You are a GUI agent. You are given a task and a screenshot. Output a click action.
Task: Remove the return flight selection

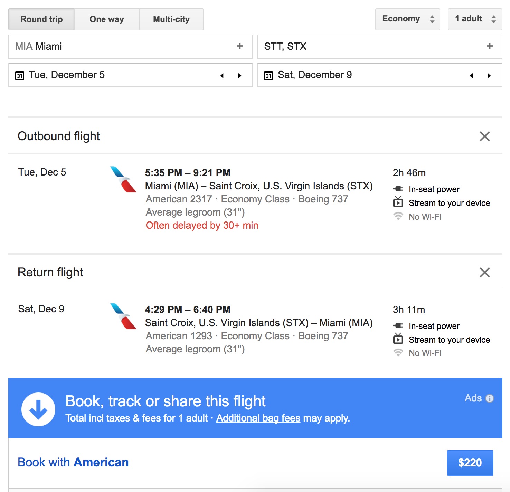point(485,273)
